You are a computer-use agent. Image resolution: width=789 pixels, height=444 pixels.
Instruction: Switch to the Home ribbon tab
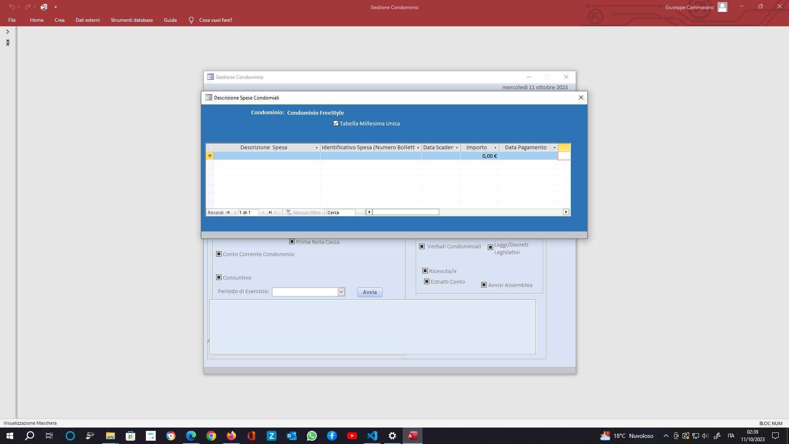click(37, 20)
